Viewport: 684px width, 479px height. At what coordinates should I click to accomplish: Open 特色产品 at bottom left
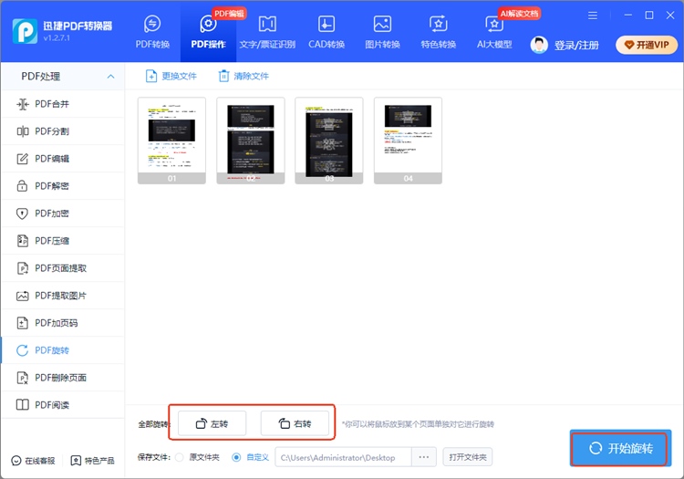click(x=92, y=461)
